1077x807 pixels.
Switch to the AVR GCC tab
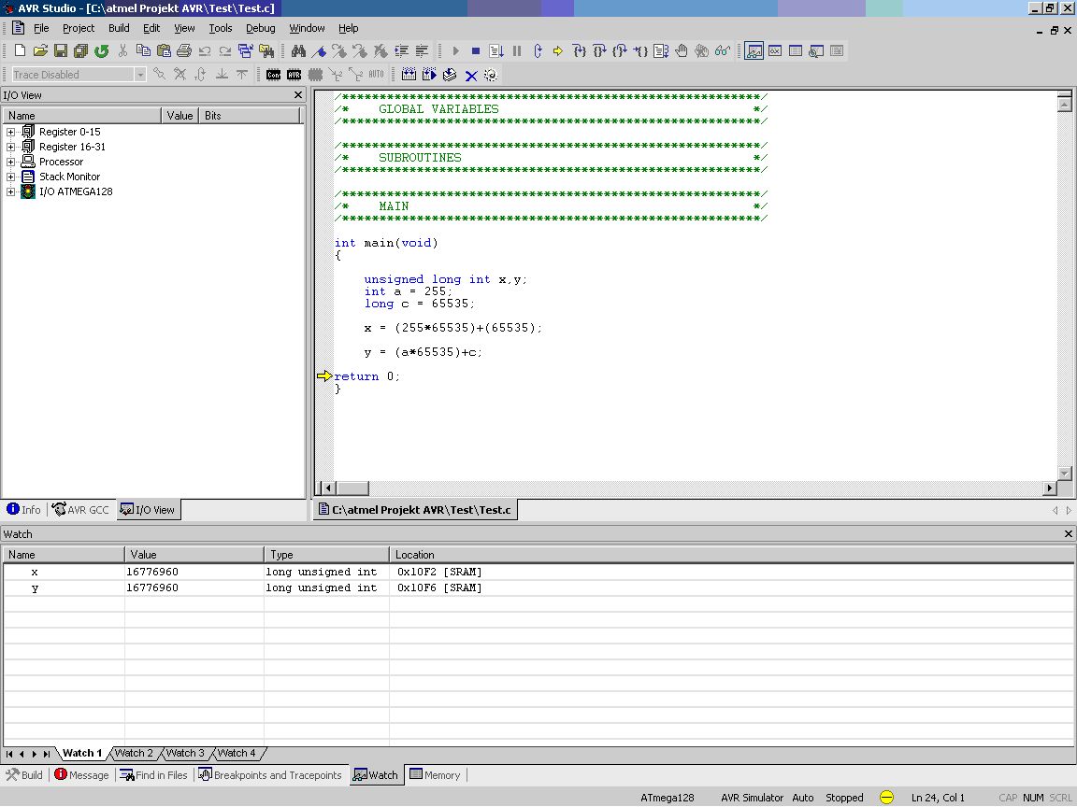(81, 510)
